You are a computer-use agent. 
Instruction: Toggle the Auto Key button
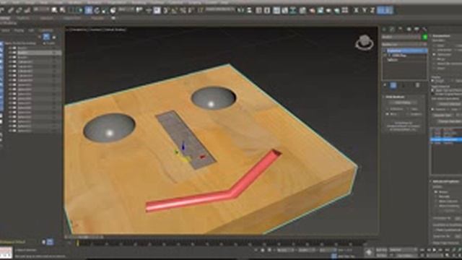click(382, 250)
